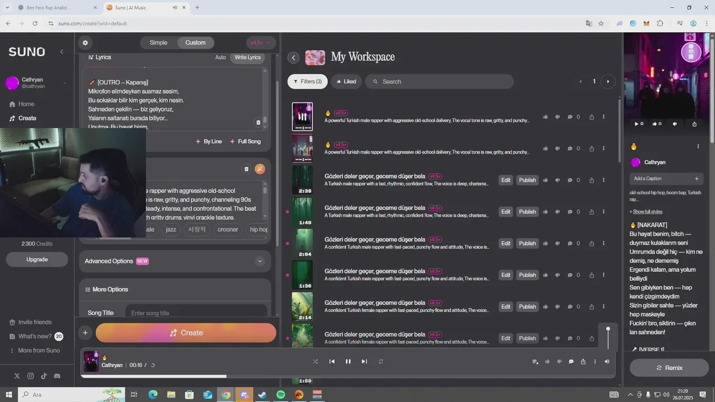Pause the currently playing song
Screen dimensions: 715x402
(348, 361)
